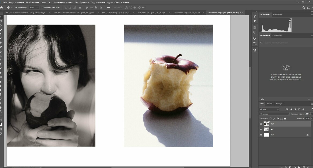The image size is (313, 168).
Task: Click the foreground/background color swatch
Action: 1,124
